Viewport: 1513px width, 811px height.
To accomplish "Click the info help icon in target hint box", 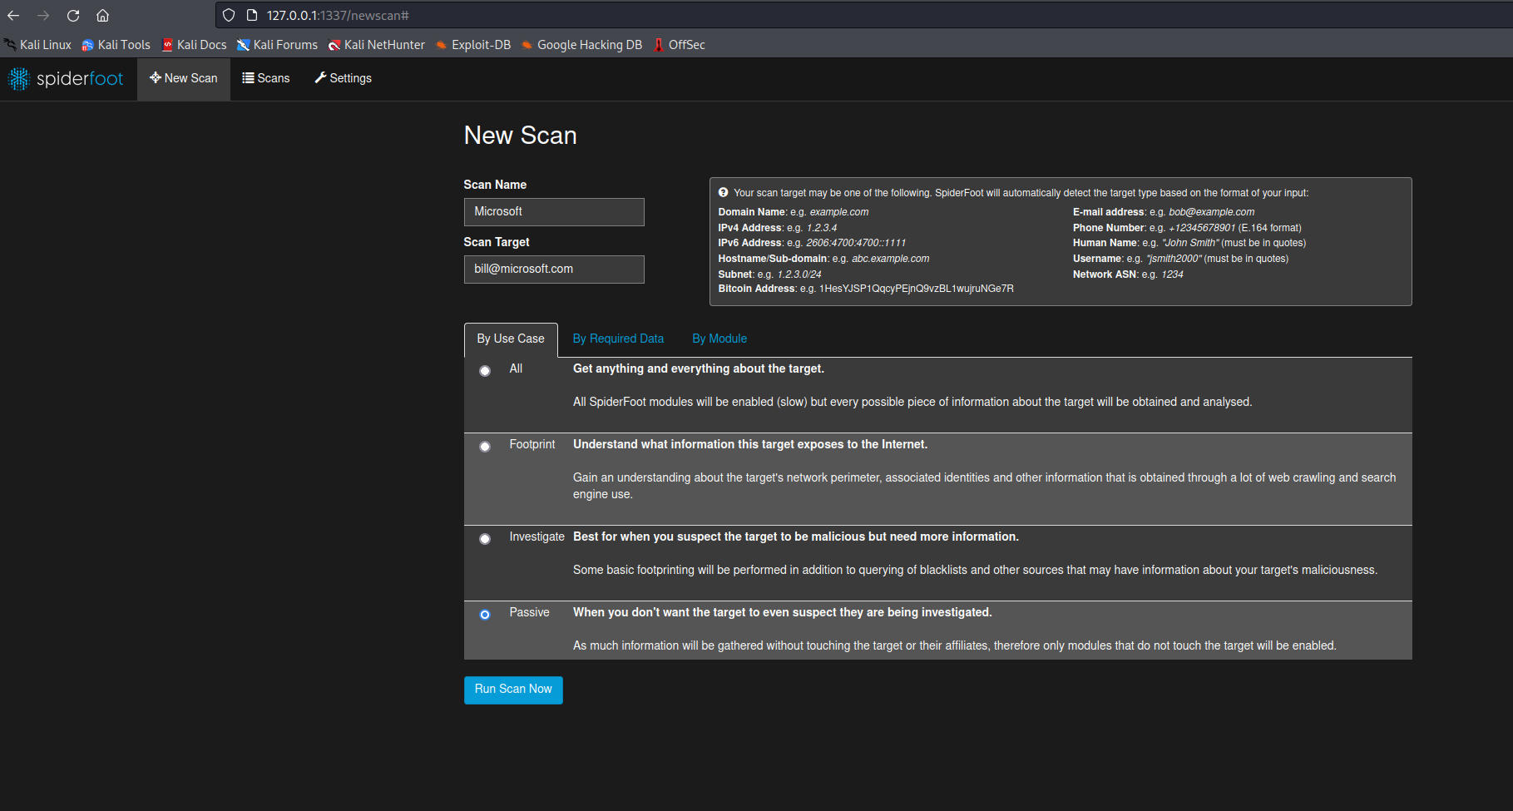I will pos(724,193).
